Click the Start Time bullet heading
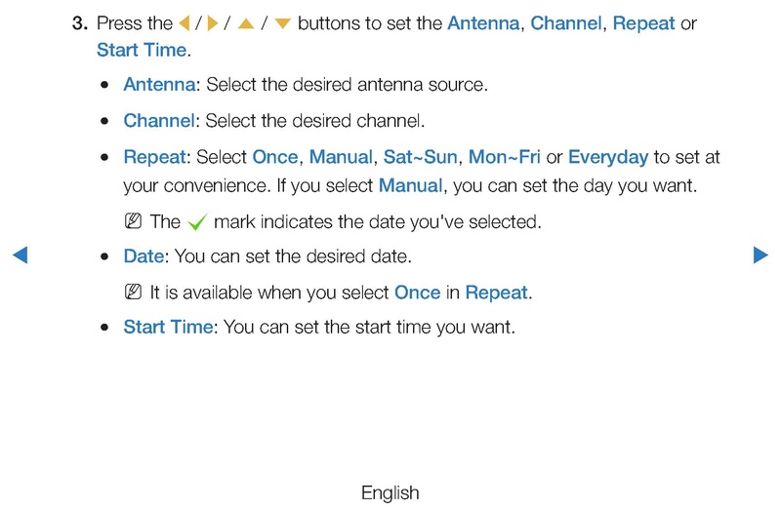 click(x=168, y=327)
